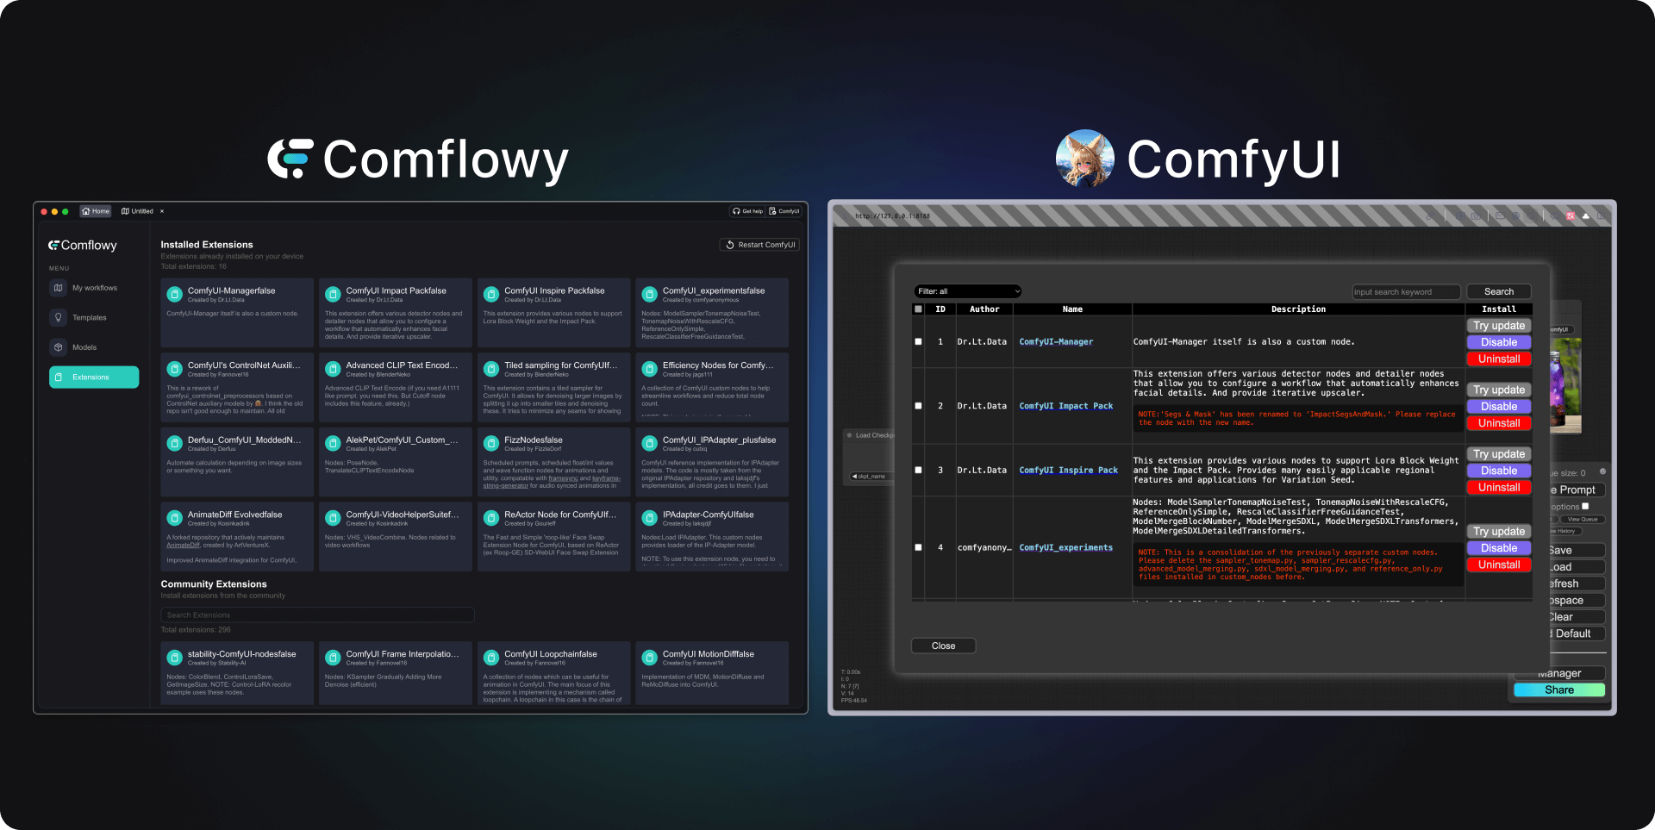Click the stability-ComfyUI-nodes card icon
Image resolution: width=1655 pixels, height=830 pixels.
coord(174,658)
